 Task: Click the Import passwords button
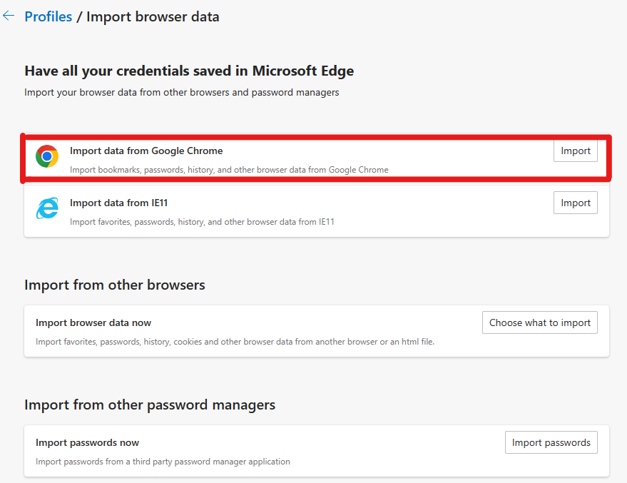(x=551, y=442)
